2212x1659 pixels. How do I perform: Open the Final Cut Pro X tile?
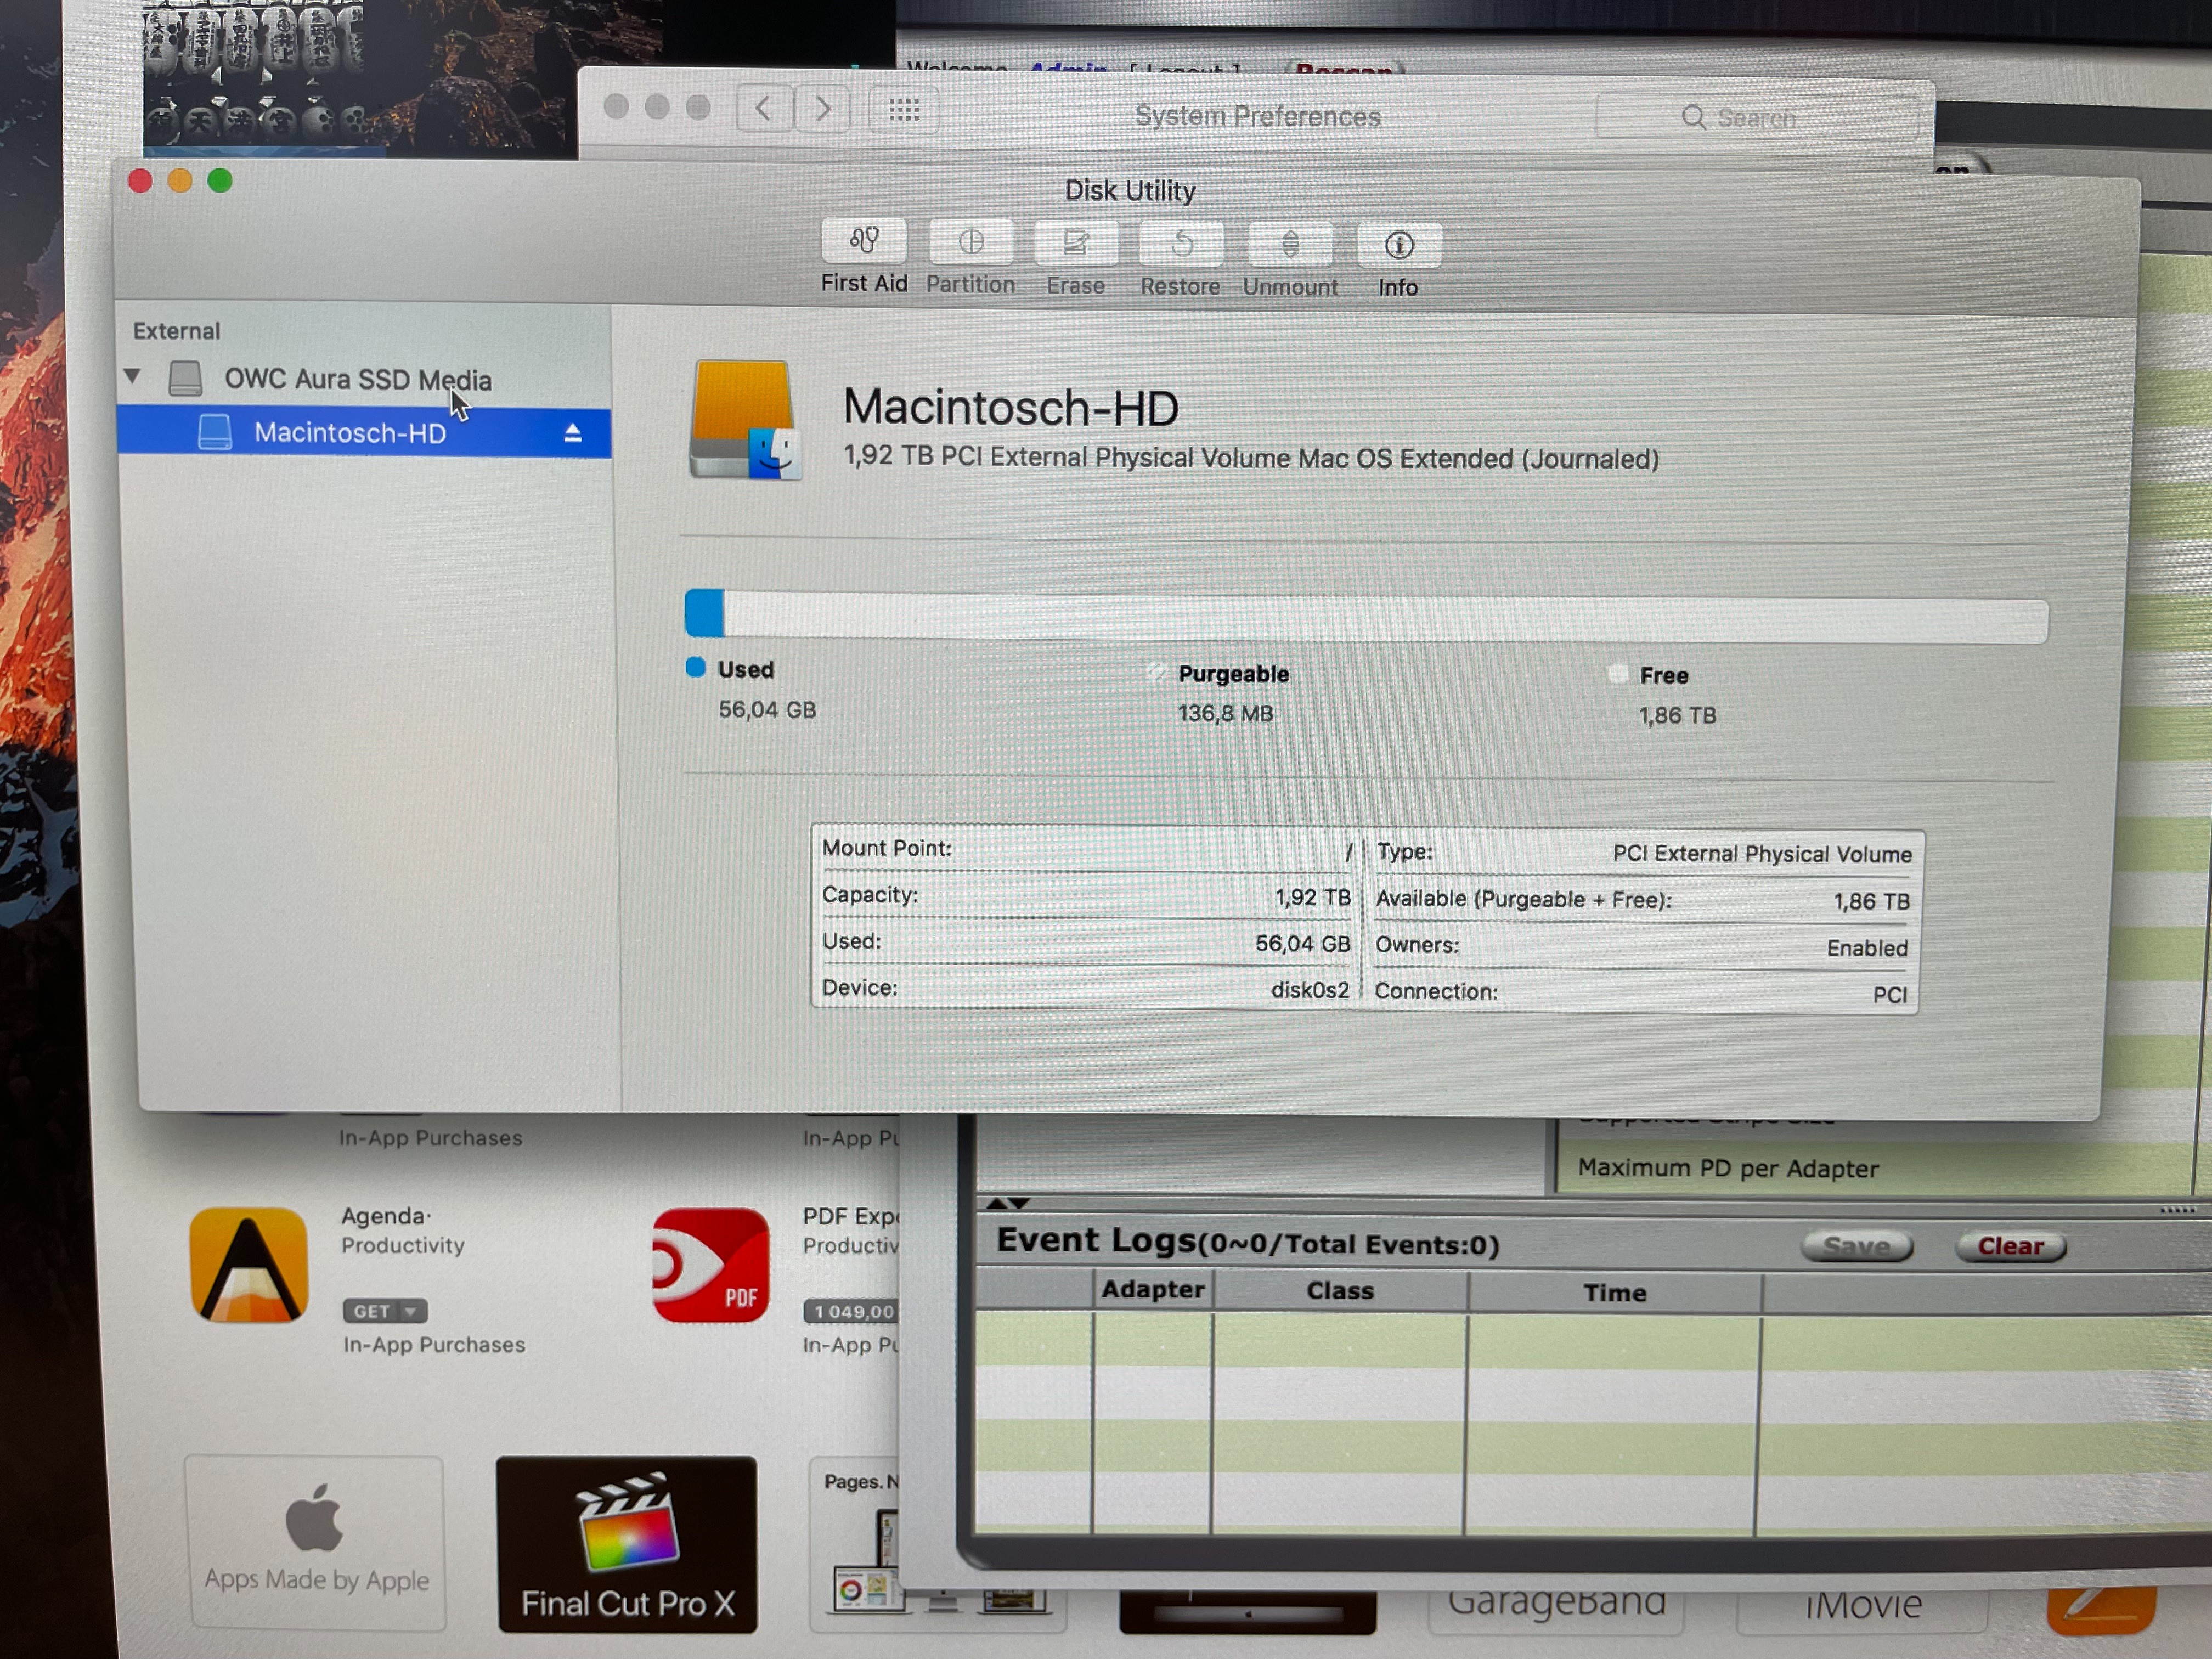click(x=627, y=1543)
